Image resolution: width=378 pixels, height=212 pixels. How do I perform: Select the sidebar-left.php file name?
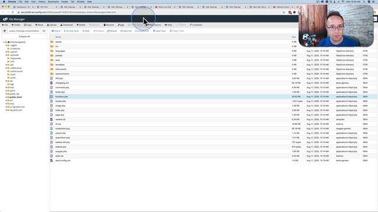coord(63,143)
